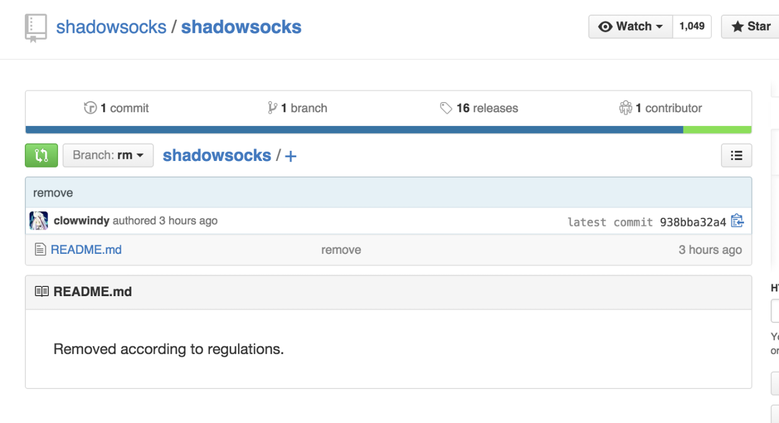
Task: Create a new file with the plus icon
Action: tap(290, 156)
